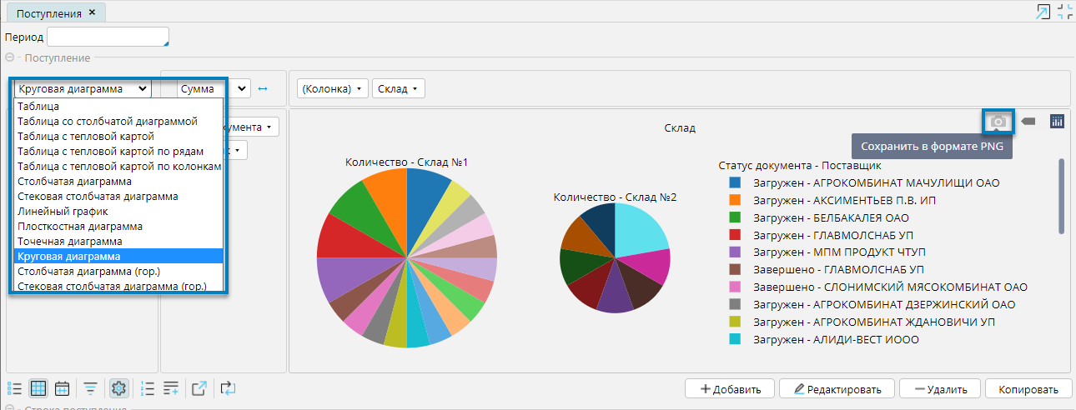The width and height of the screenshot is (1076, 410).
Task: Click the collapse-corners icon at top right
Action: (x=1064, y=12)
